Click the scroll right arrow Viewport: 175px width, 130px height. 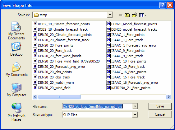(x=168, y=97)
